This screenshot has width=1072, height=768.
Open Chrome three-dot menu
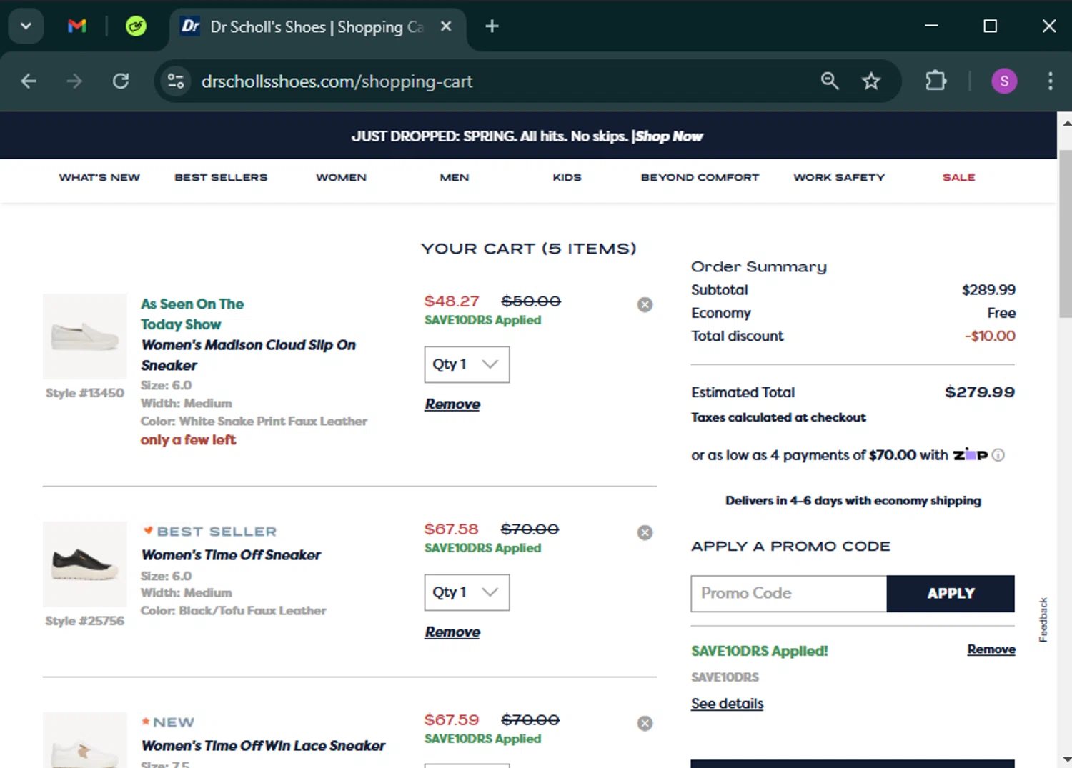(x=1050, y=81)
